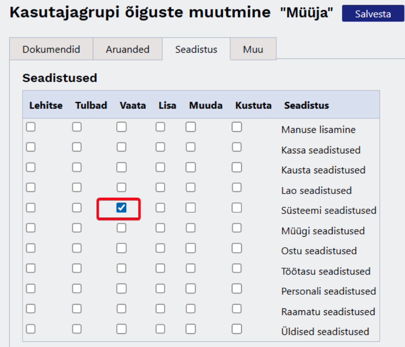Enable Lehitse for Manuse lisamine

31,127
